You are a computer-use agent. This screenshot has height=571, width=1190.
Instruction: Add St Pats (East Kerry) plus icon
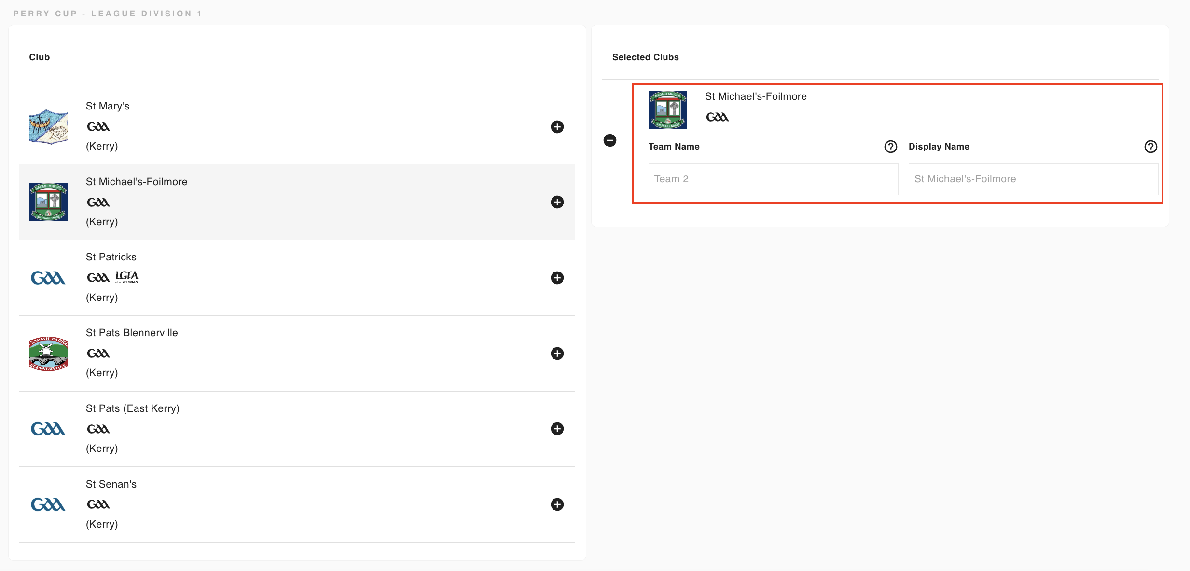click(557, 429)
